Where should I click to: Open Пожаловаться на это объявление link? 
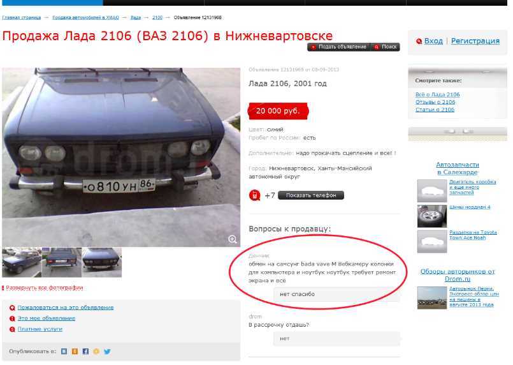(66, 308)
